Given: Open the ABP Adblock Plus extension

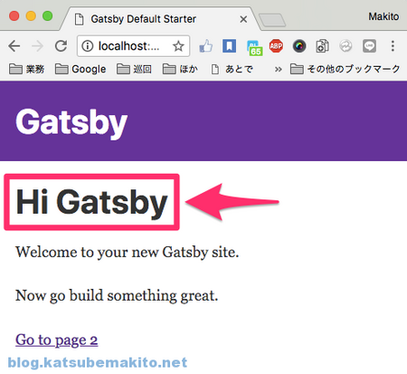Looking at the screenshot, I should 276,46.
